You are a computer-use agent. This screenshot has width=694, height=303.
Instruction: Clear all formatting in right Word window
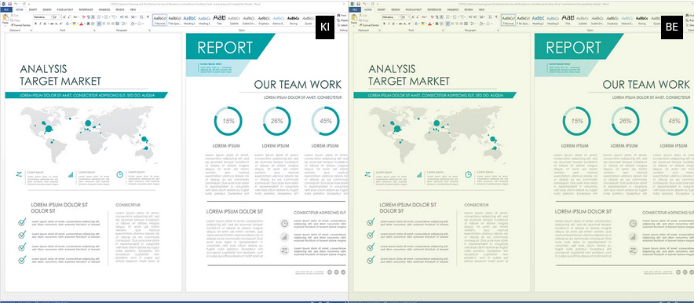(x=433, y=16)
